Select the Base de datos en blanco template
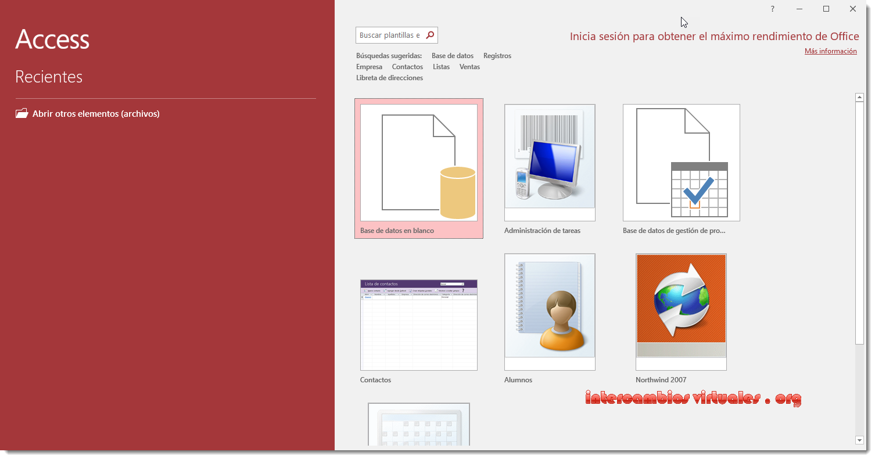 (x=418, y=168)
